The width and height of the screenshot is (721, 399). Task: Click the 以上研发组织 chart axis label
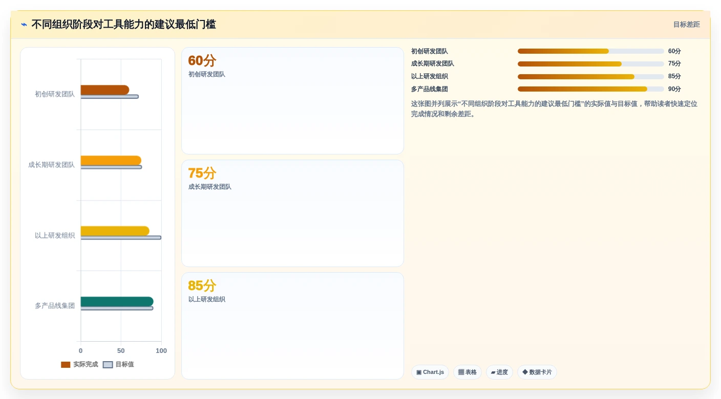click(x=55, y=235)
